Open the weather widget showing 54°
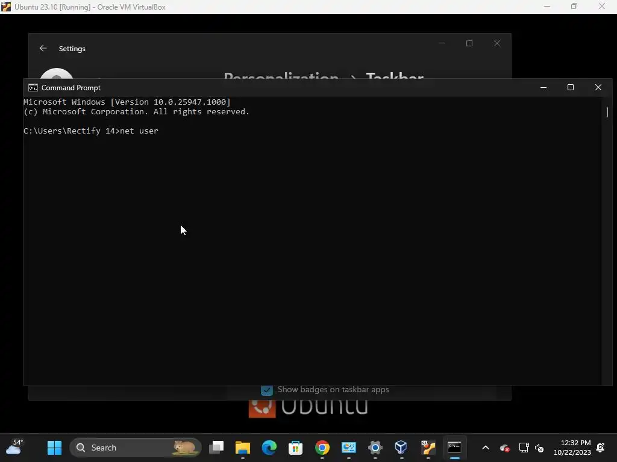 point(14,447)
